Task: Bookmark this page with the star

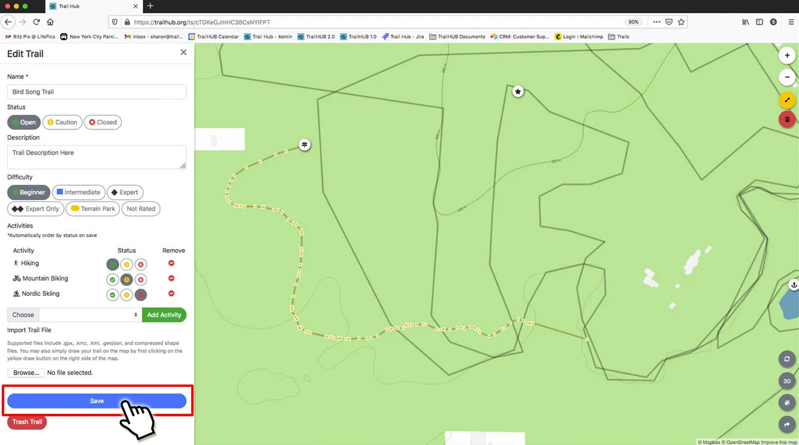Action: 681,22
